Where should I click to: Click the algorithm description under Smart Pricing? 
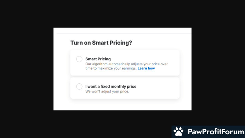pyautogui.click(x=126, y=64)
